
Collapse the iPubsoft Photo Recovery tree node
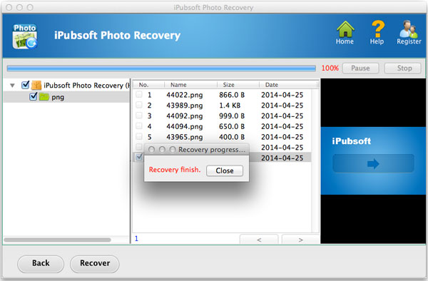(x=12, y=86)
